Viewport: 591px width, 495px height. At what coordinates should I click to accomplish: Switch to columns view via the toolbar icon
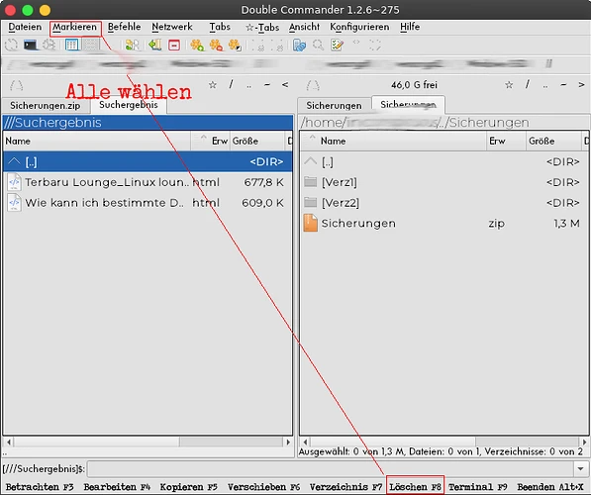[71, 45]
